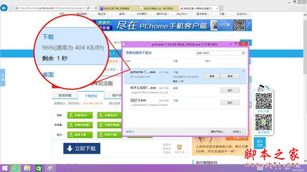Click first green download button in 官方 row
307x172 pixels.
80,135
